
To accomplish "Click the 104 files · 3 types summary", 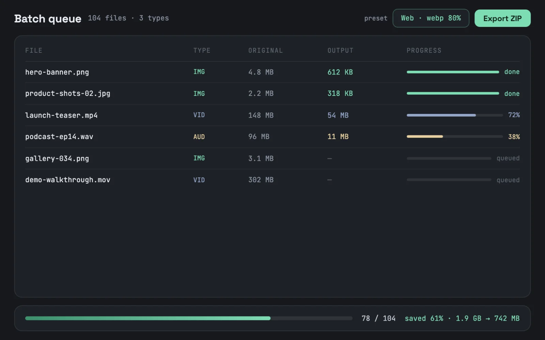I will [x=128, y=18].
